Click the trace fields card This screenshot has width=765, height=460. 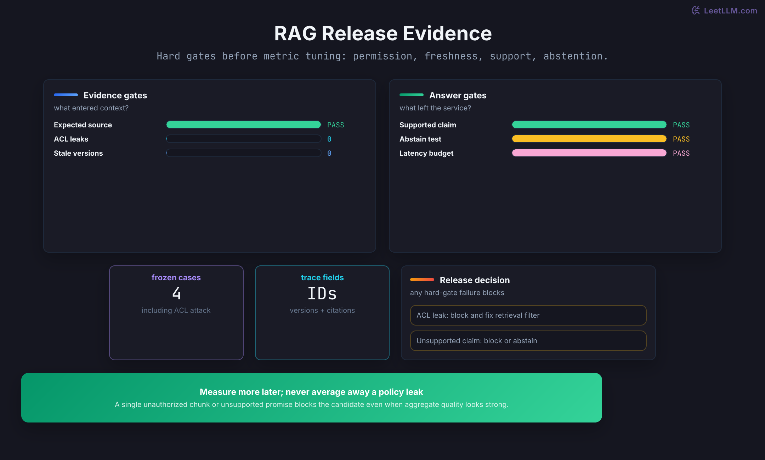click(x=322, y=313)
